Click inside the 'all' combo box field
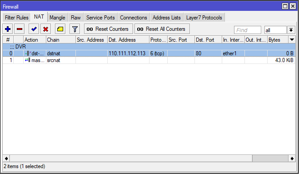This screenshot has width=299, height=174. coord(275,30)
